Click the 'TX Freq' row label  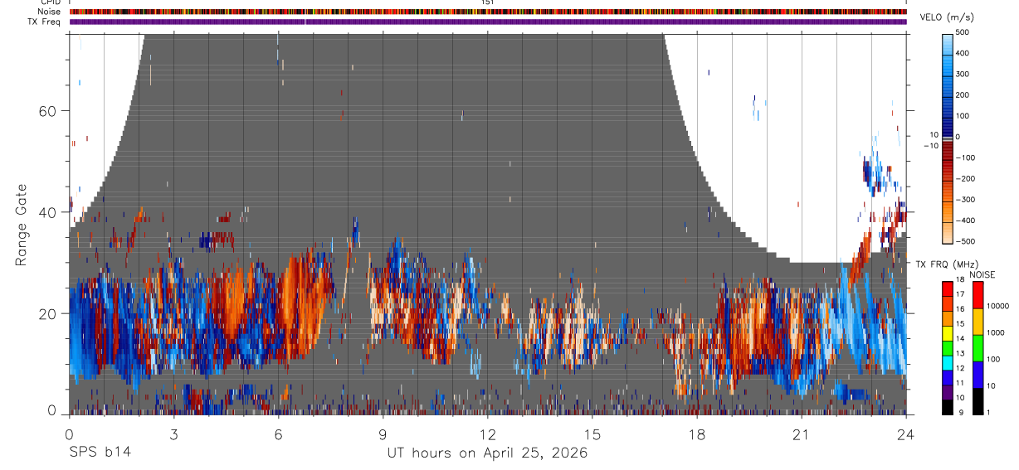[43, 22]
